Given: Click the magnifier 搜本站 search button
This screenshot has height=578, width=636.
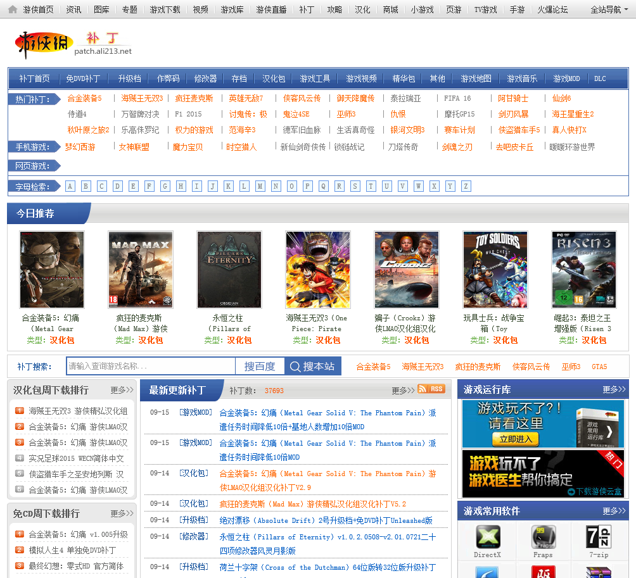Looking at the screenshot, I should tap(313, 367).
